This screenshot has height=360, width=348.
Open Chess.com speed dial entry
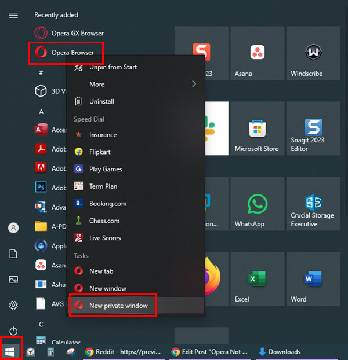136,221
